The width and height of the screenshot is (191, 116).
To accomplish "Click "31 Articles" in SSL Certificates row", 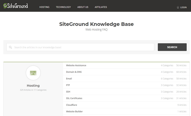I will pos(181,98).
